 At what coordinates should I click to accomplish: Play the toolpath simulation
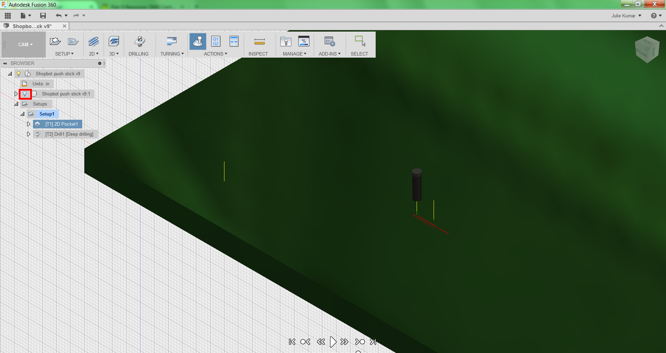tap(333, 342)
